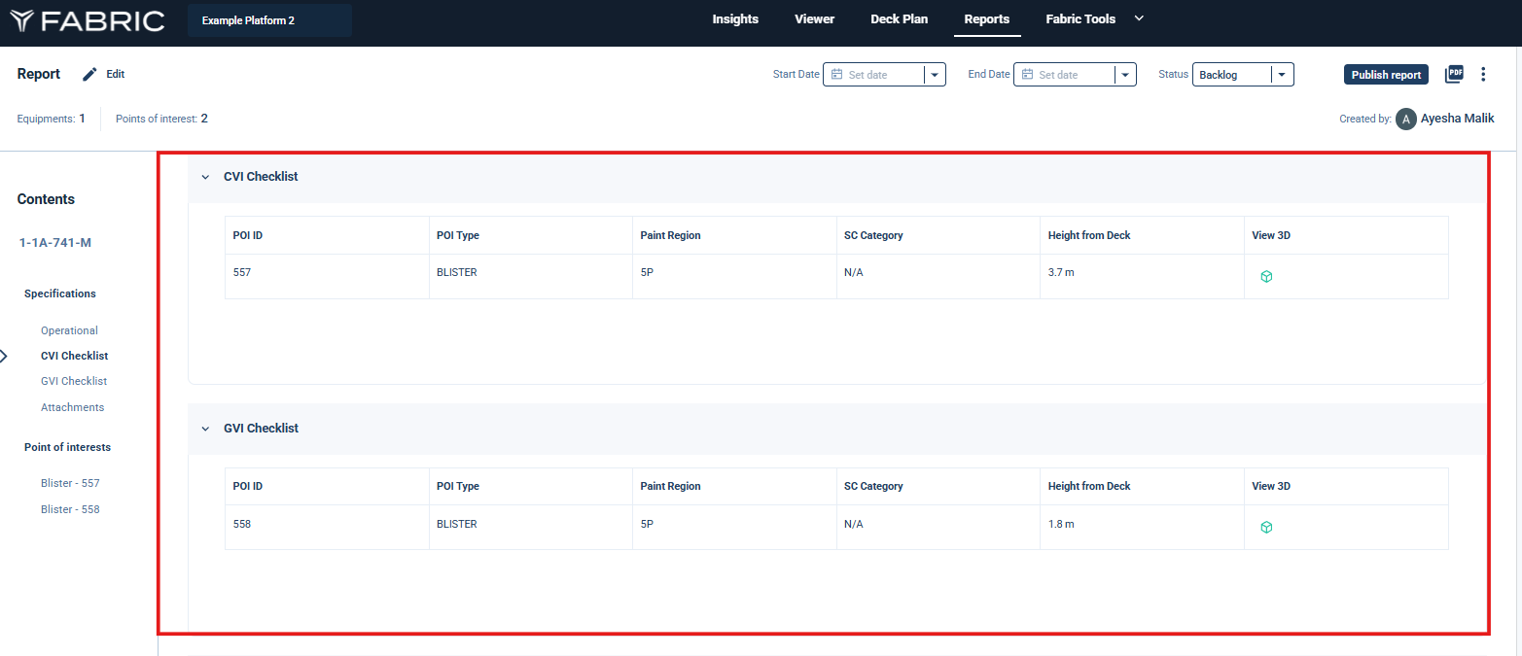Expand the Fabric Tools menu
This screenshot has width=1522, height=656.
pos(1140,18)
